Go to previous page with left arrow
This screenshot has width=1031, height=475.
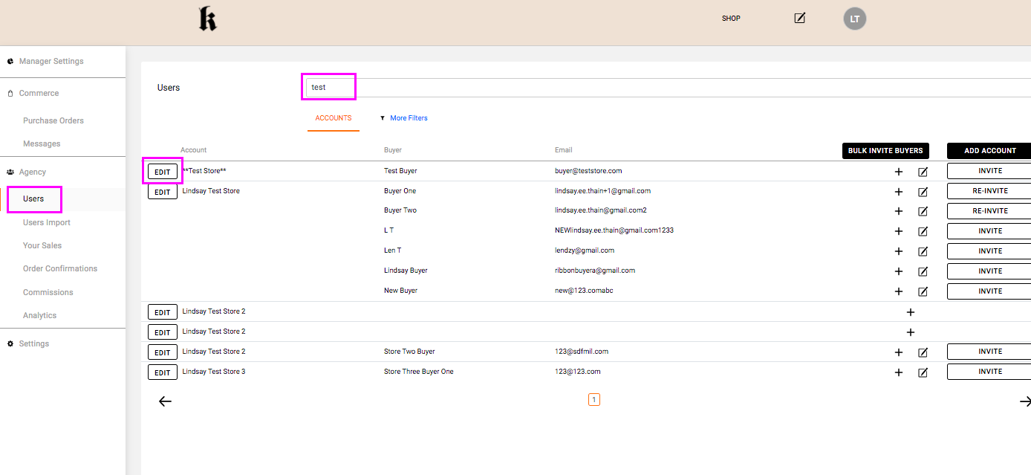point(165,401)
